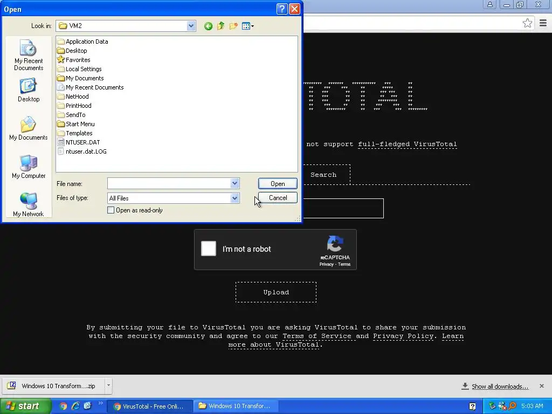Open the more about VirusTotal link

click(x=274, y=344)
